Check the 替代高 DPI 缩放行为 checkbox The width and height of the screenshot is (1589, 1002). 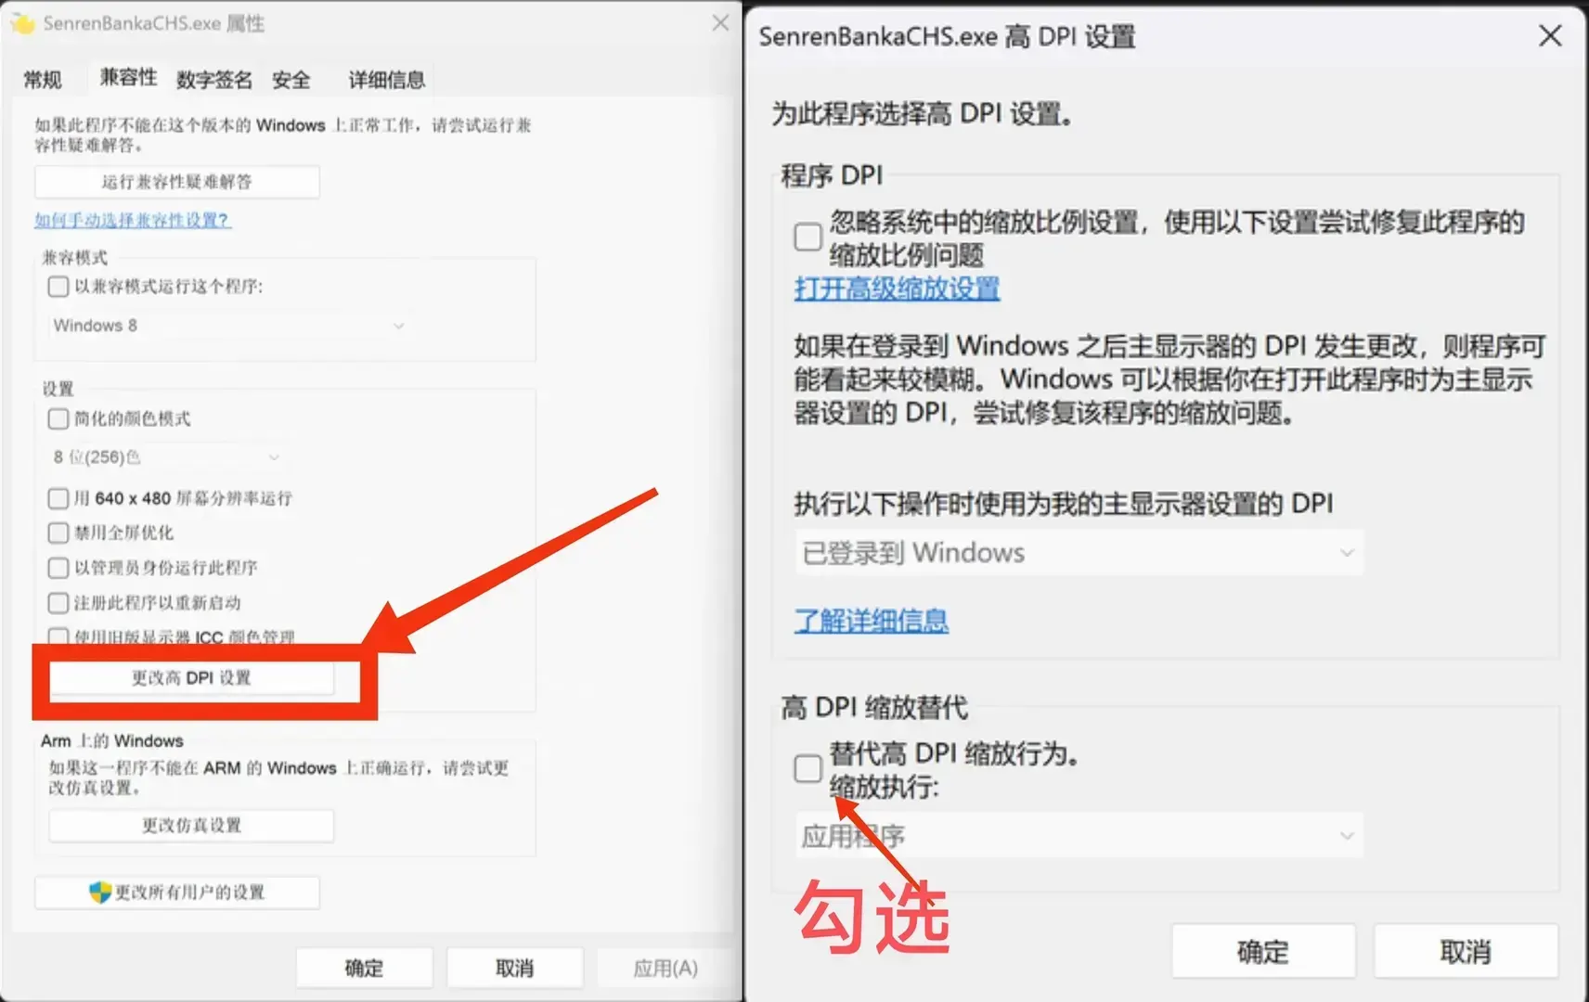pyautogui.click(x=807, y=768)
